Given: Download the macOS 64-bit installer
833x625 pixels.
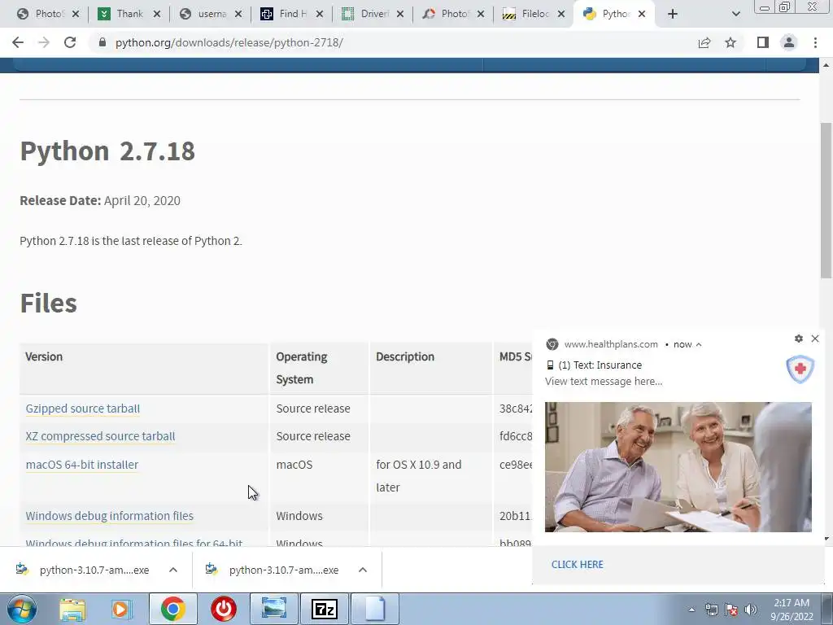Looking at the screenshot, I should [82, 465].
